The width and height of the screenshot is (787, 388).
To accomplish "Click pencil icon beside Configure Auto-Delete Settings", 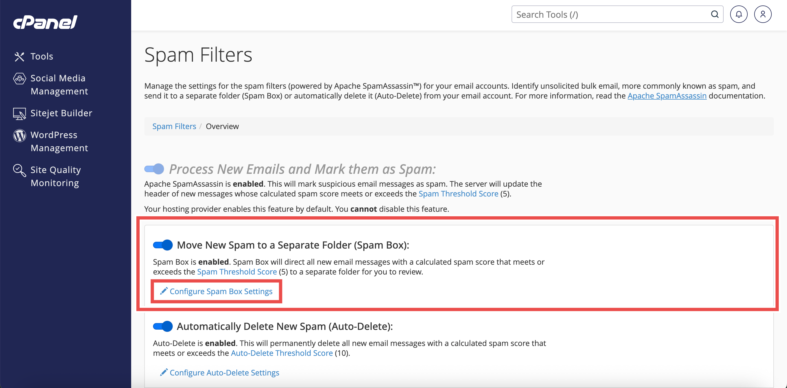I will pos(164,372).
